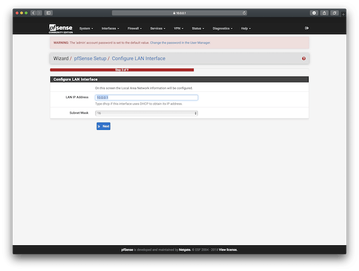
Task: Open the VPN menu
Action: 178,29
